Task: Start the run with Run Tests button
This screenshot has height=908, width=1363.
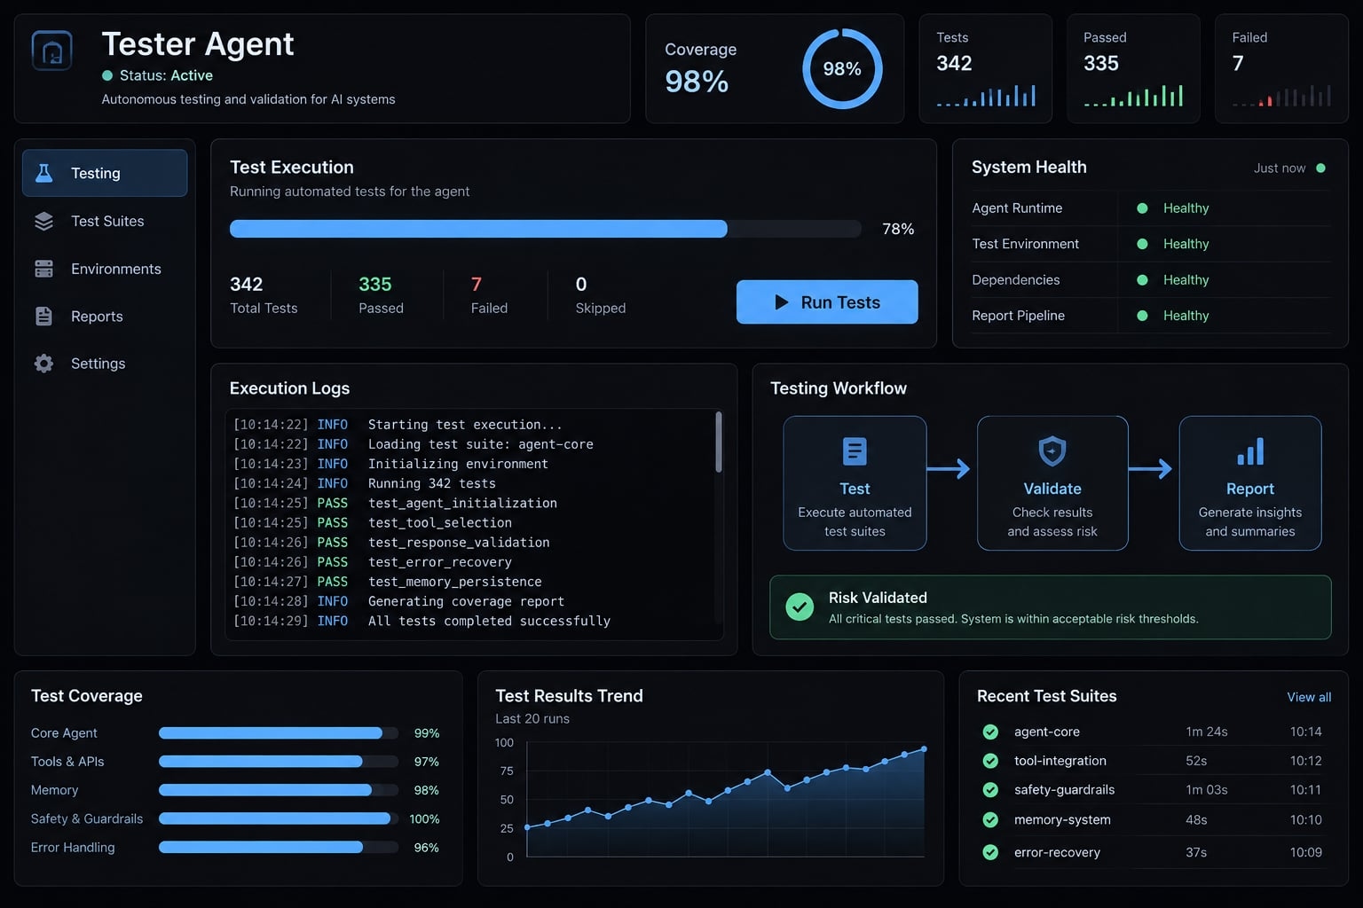Action: (x=827, y=301)
